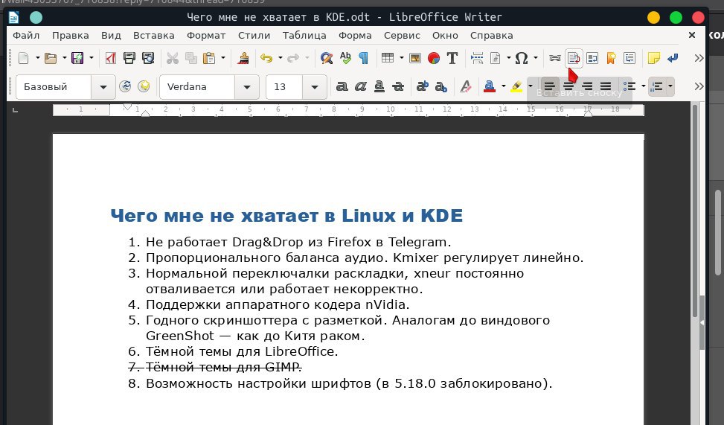
Task: Open the Справка menu
Action: click(x=491, y=36)
